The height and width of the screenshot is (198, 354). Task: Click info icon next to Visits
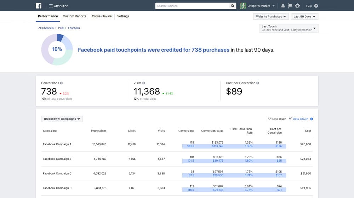(144, 83)
